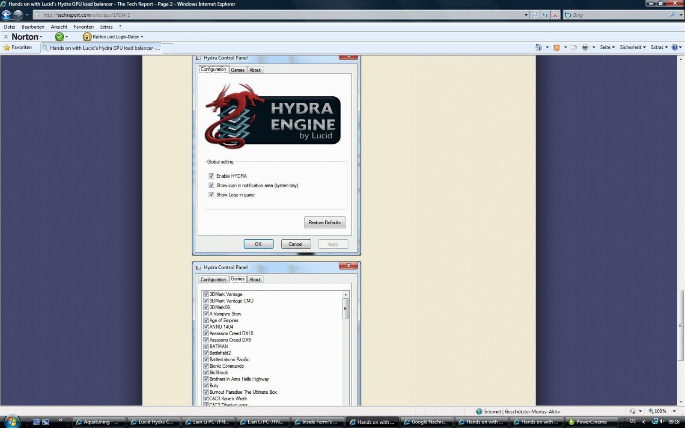The height and width of the screenshot is (428, 685).
Task: Switch to Google Nachri... taskbar window
Action: [427, 422]
